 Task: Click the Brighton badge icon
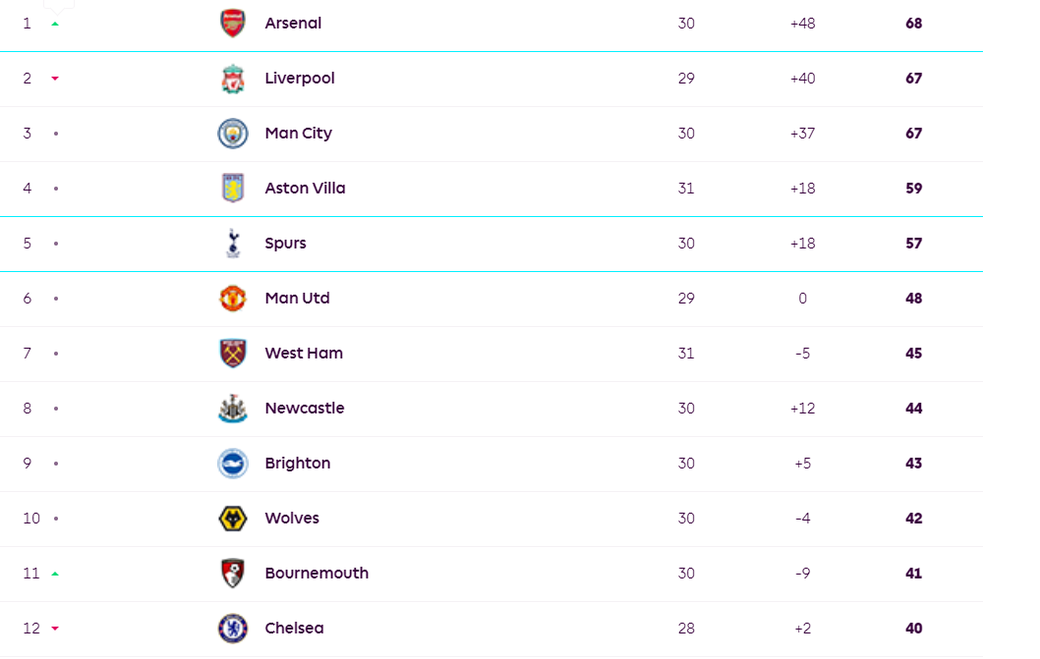coord(233,464)
